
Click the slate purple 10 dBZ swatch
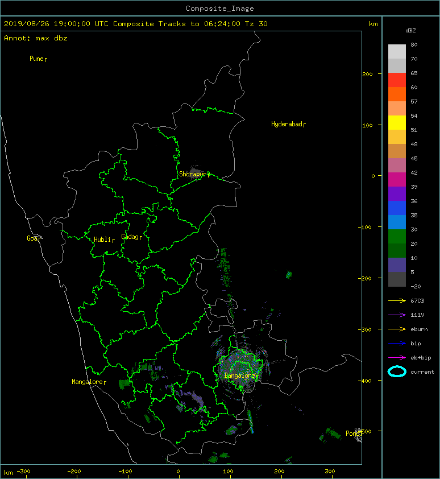point(397,265)
